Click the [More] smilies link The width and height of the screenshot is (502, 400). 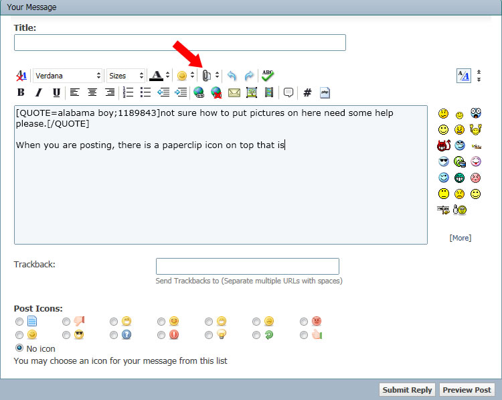click(x=460, y=238)
